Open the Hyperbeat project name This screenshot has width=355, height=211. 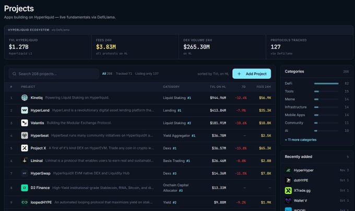tap(40, 135)
